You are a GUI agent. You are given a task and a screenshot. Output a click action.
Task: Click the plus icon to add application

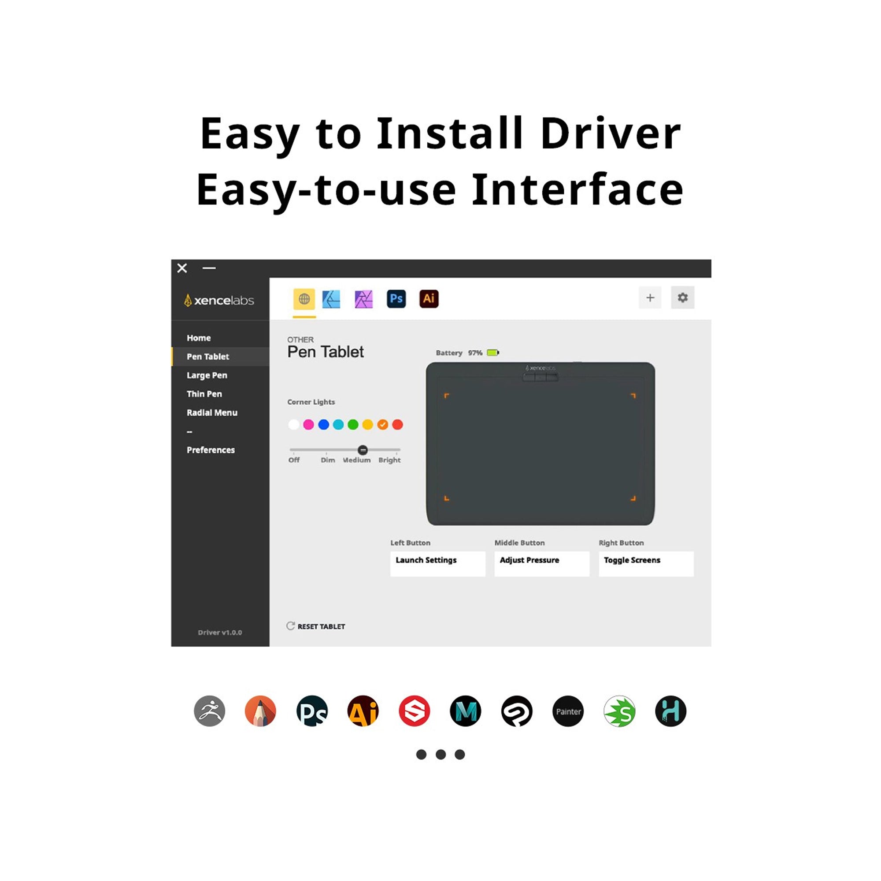(650, 298)
